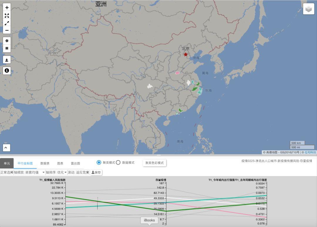This screenshot has height=227, width=317.
Task: Click the 500 km scale bar
Action: pyautogui.click(x=297, y=143)
